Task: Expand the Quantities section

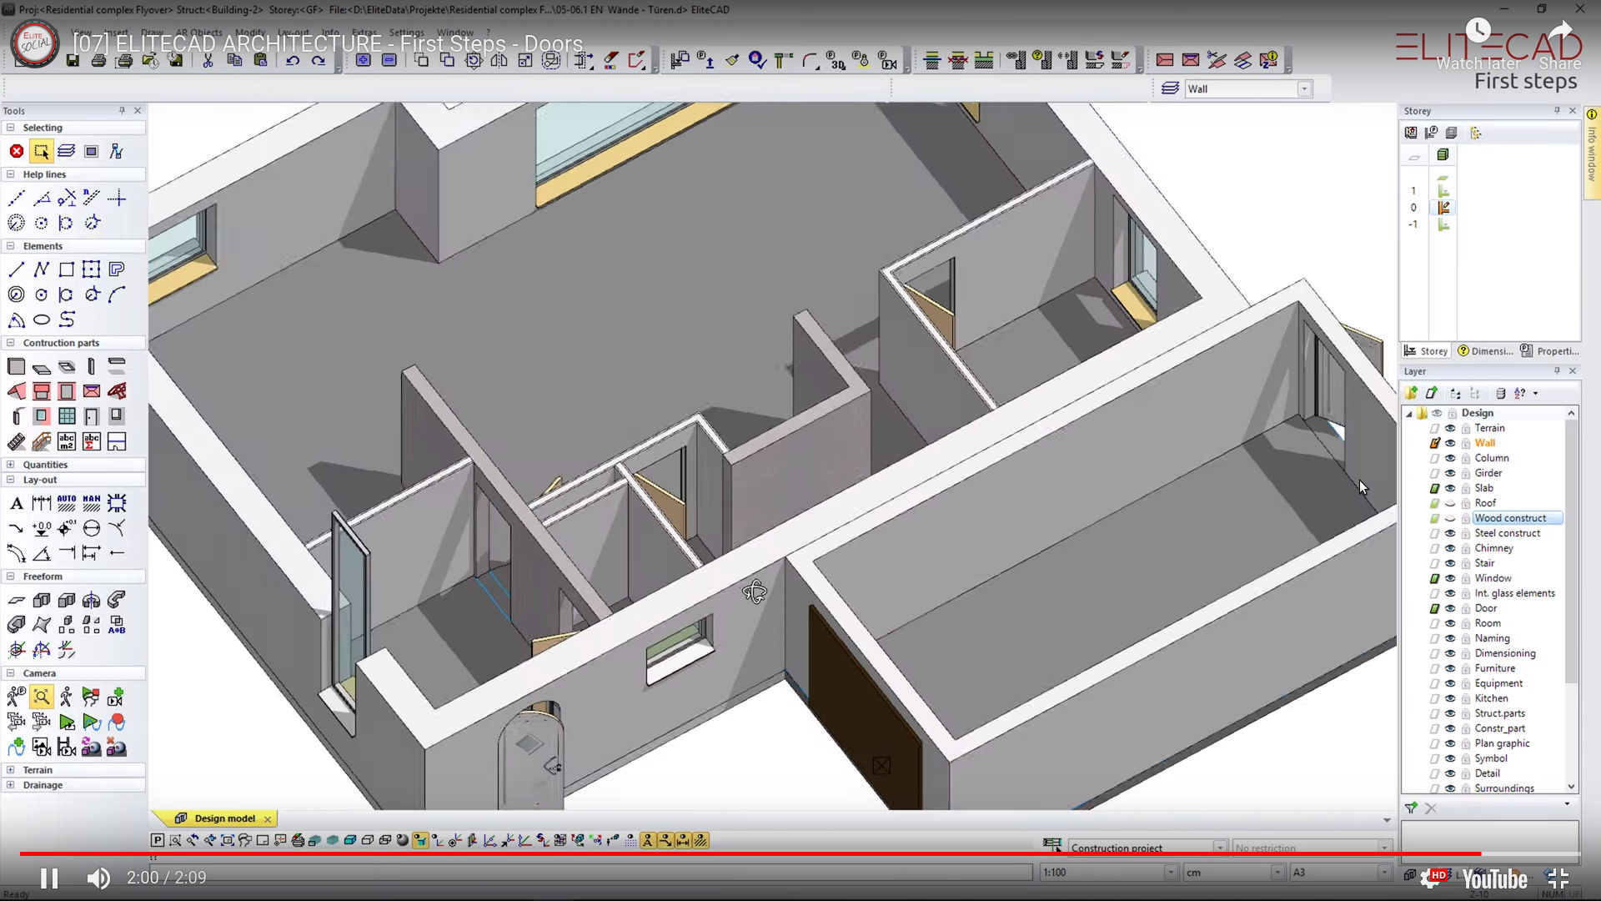Action: pyautogui.click(x=10, y=465)
